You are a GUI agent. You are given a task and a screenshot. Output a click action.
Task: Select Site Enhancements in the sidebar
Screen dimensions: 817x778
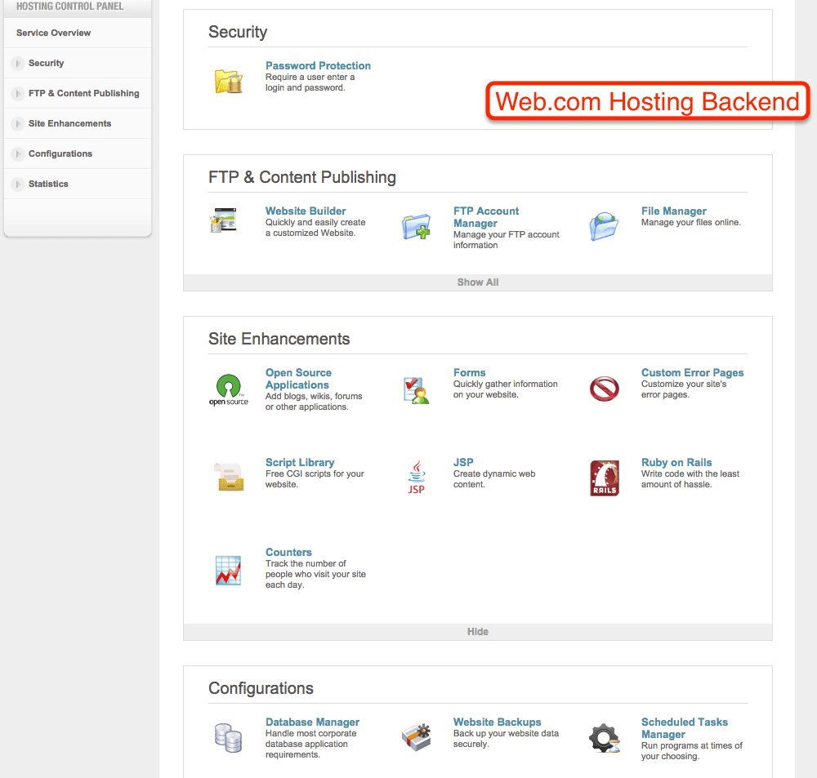pyautogui.click(x=69, y=123)
